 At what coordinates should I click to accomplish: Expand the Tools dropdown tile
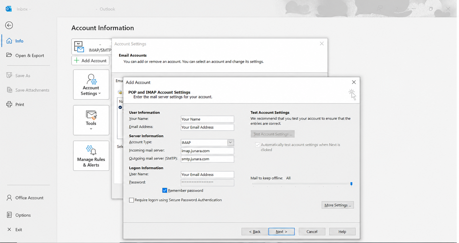[x=91, y=120]
